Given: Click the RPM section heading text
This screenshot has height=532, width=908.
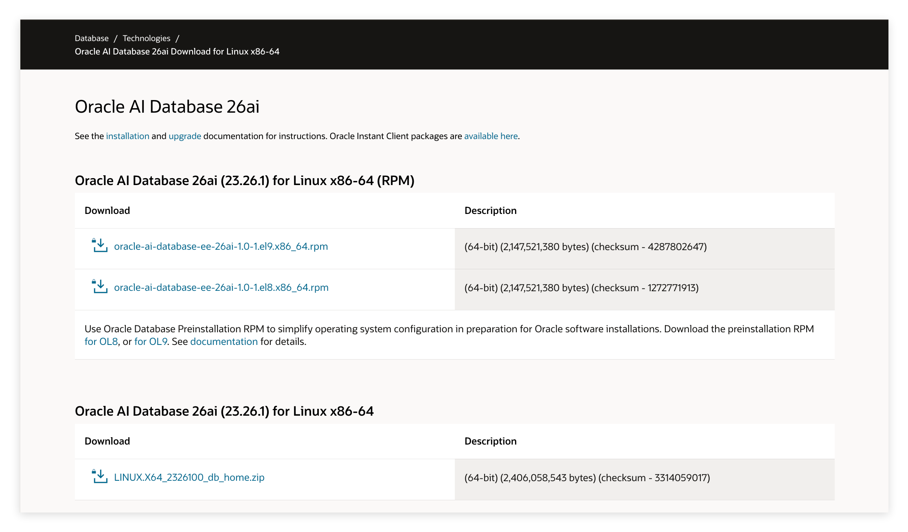Looking at the screenshot, I should [244, 181].
